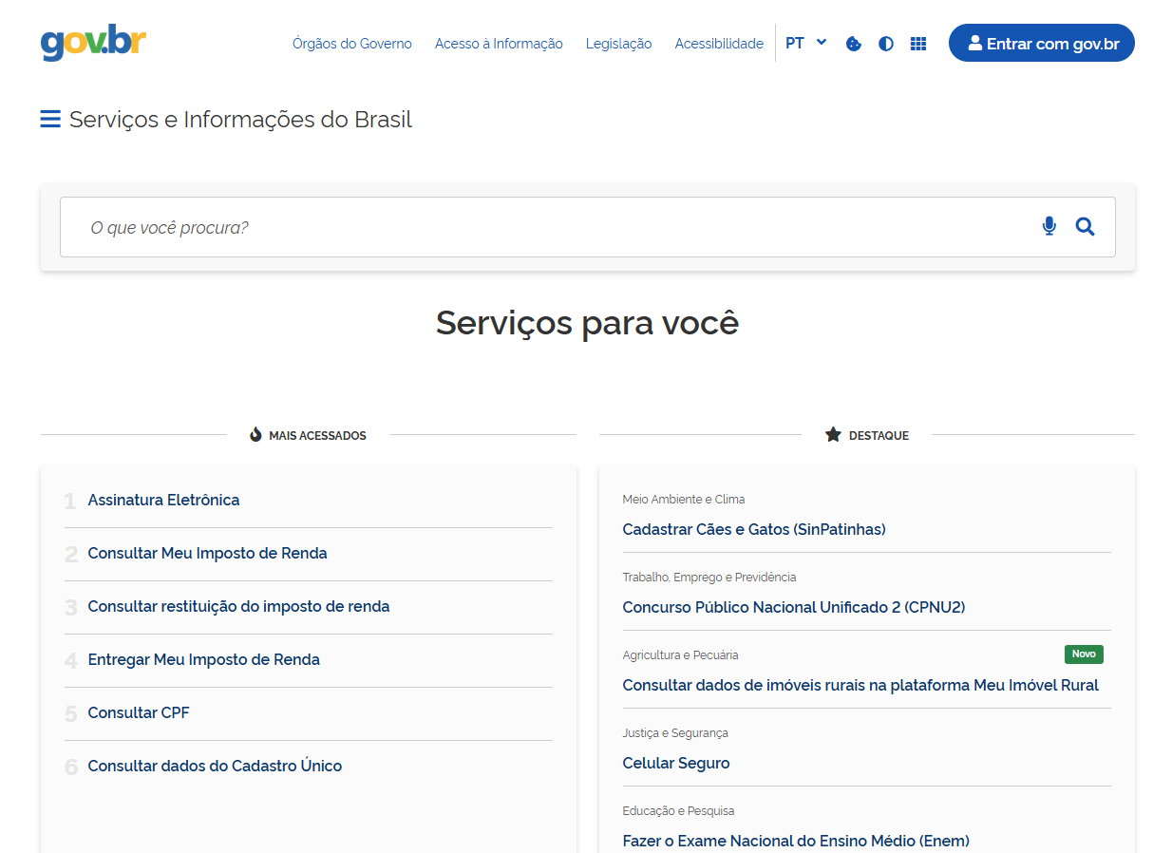Screen dimensions: 1172x853
Task: Open Celular Seguro service
Action: coord(676,763)
